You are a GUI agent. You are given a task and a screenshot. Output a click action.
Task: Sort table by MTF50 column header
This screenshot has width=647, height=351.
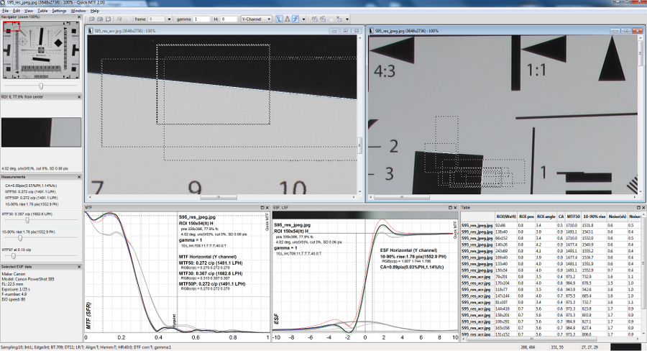573,216
